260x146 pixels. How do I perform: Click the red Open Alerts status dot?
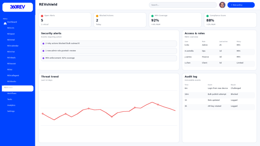click(x=42, y=16)
